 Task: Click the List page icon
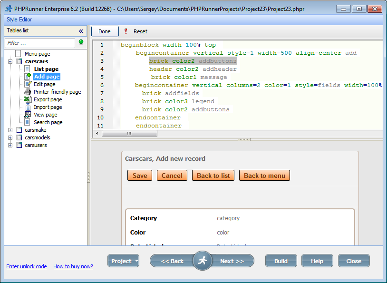pyautogui.click(x=28, y=69)
